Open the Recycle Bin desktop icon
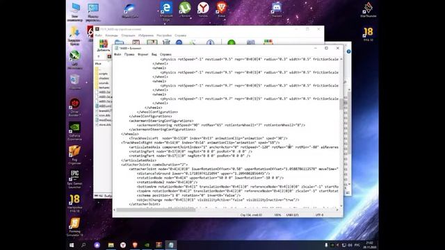445x250 pixels. point(74,82)
